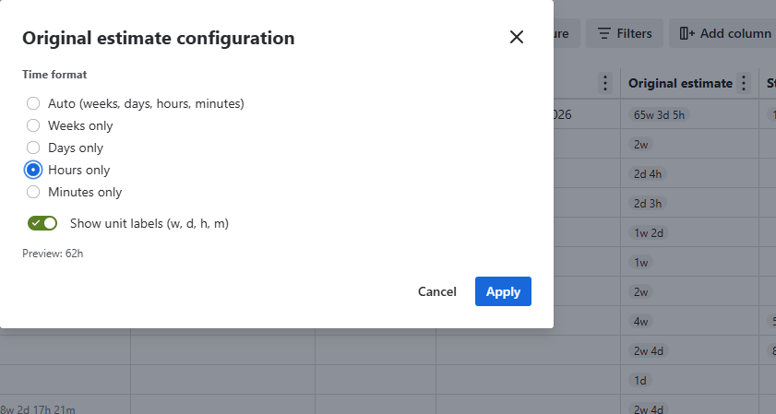
Task: Open the Original estimate column options menu
Action: 744,83
